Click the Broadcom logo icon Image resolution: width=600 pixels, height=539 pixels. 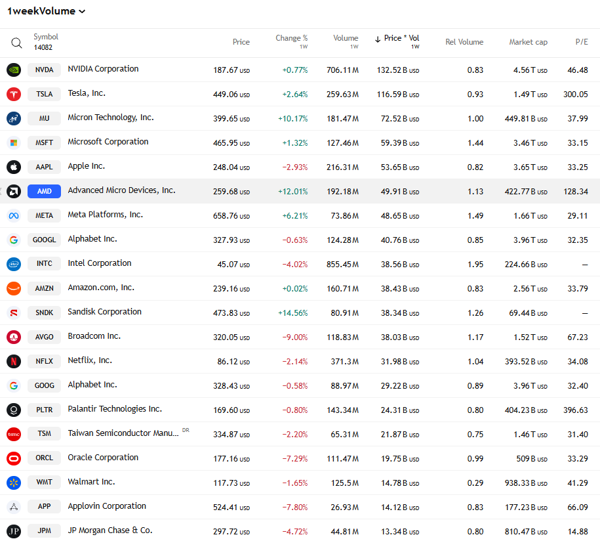point(14,337)
